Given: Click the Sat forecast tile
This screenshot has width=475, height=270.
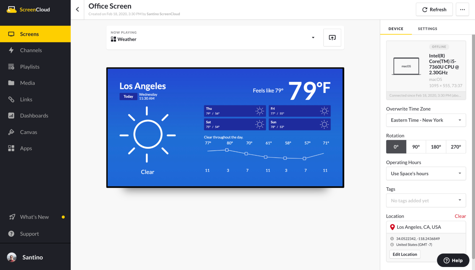Looking at the screenshot, I should click(x=235, y=124).
